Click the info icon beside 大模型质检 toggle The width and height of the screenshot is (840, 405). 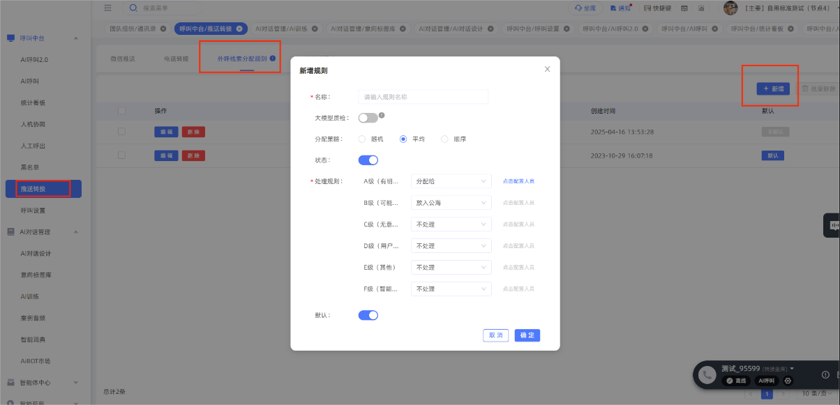[382, 115]
